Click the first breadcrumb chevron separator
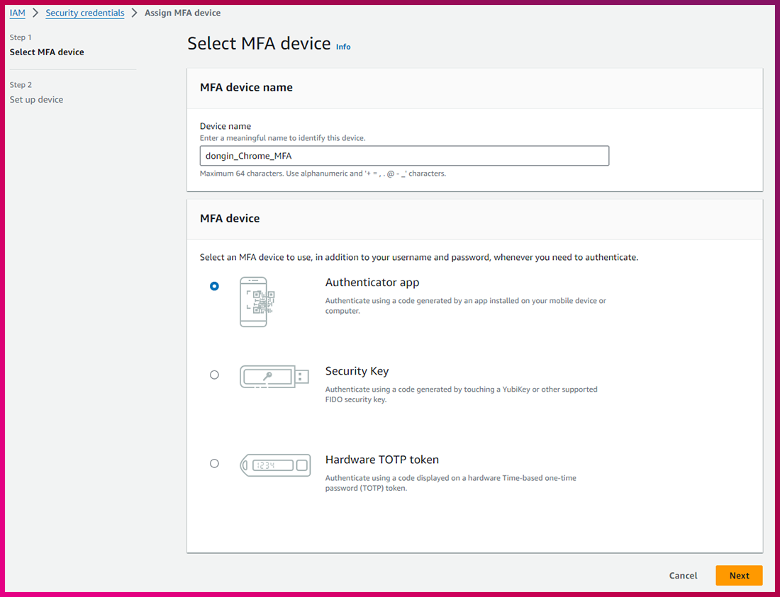 35,13
